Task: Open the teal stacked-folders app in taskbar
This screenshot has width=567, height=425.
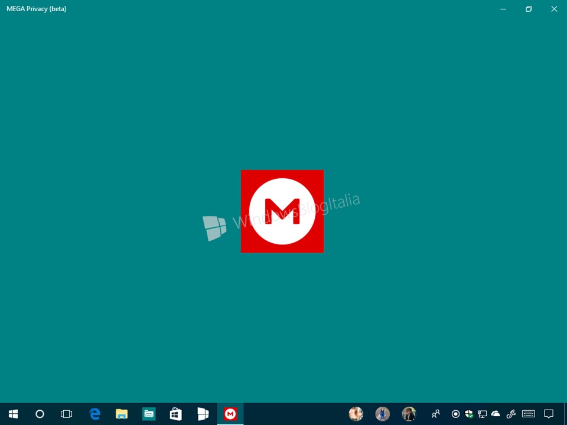Action: tap(149, 414)
